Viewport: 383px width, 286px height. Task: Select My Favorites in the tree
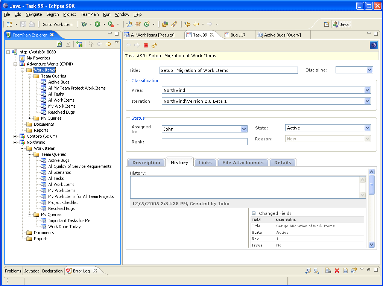point(38,58)
